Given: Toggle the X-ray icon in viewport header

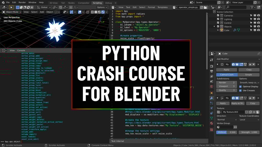Looking at the screenshot, I should [88, 12].
